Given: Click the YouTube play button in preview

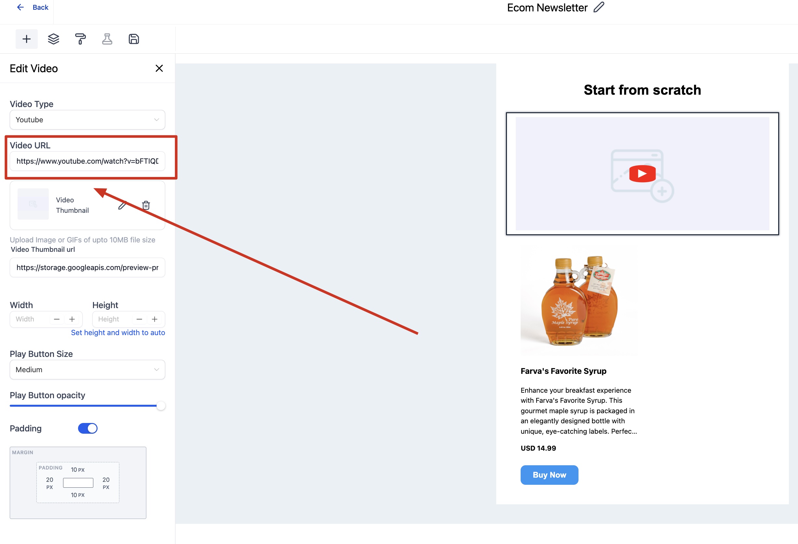Looking at the screenshot, I should click(x=642, y=173).
